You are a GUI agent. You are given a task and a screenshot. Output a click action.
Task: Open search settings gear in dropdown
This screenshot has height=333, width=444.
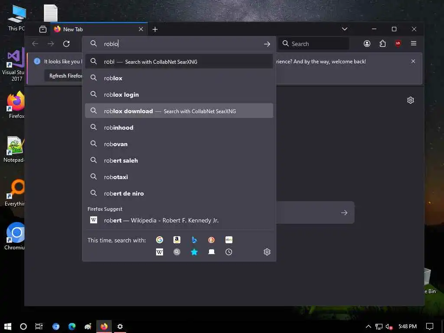267,252
